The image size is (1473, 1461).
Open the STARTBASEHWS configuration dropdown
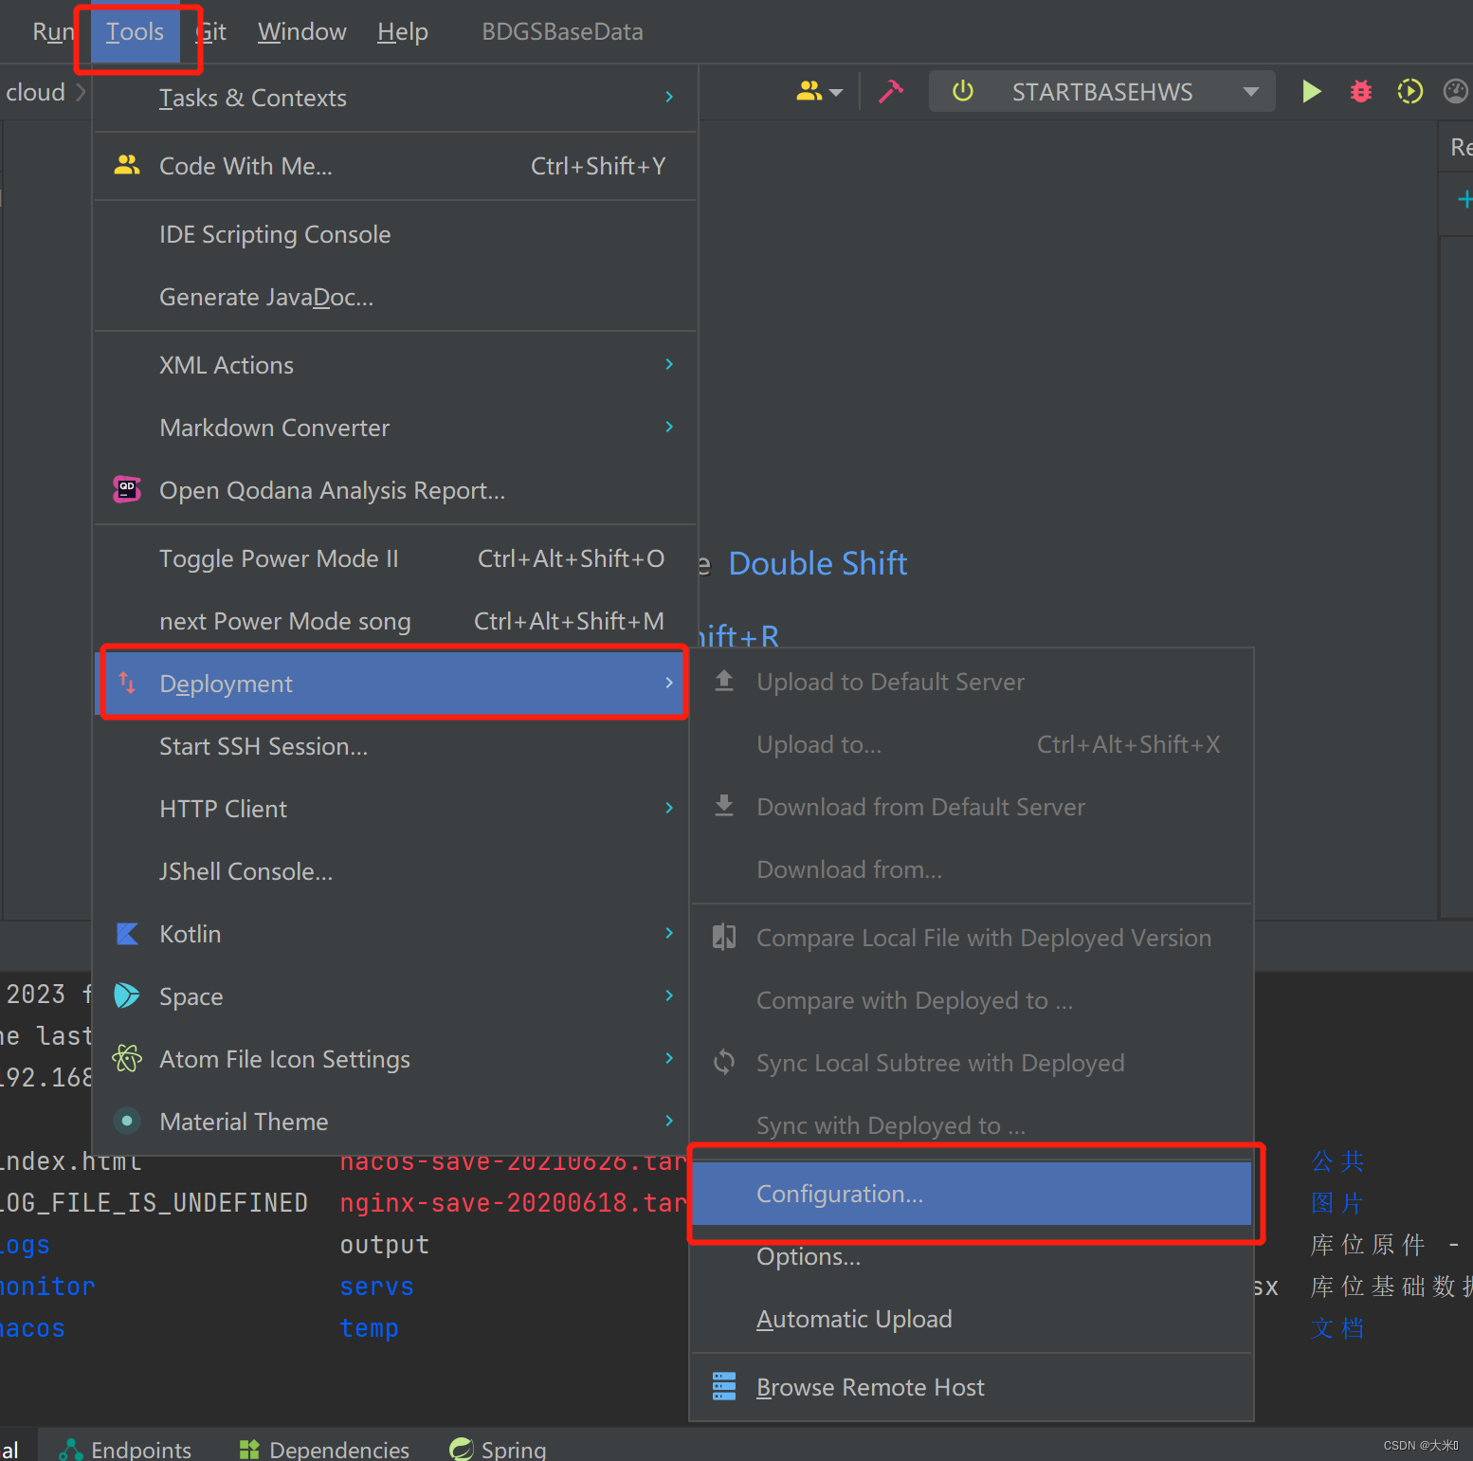pos(1251,91)
